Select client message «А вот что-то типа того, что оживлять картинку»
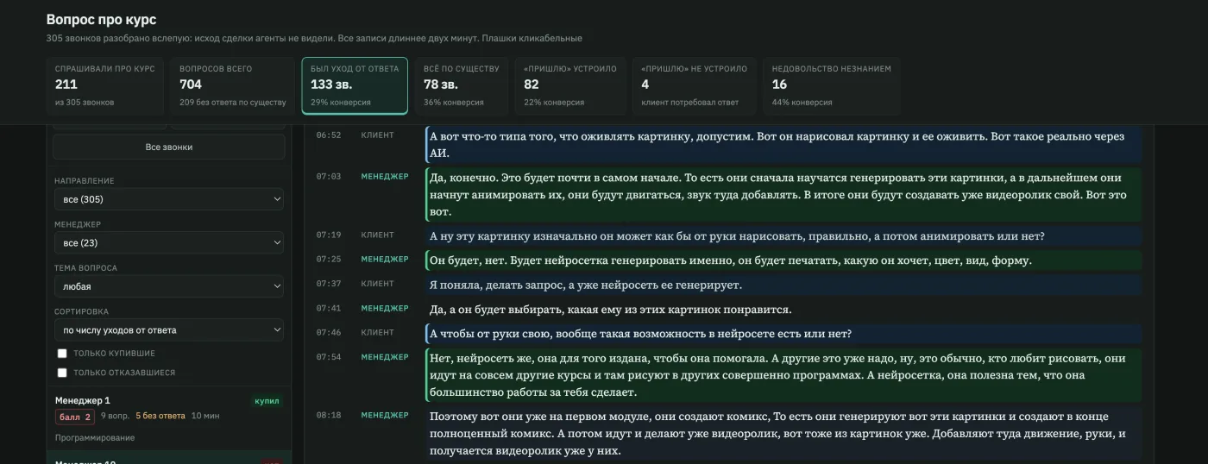 [x=784, y=145]
